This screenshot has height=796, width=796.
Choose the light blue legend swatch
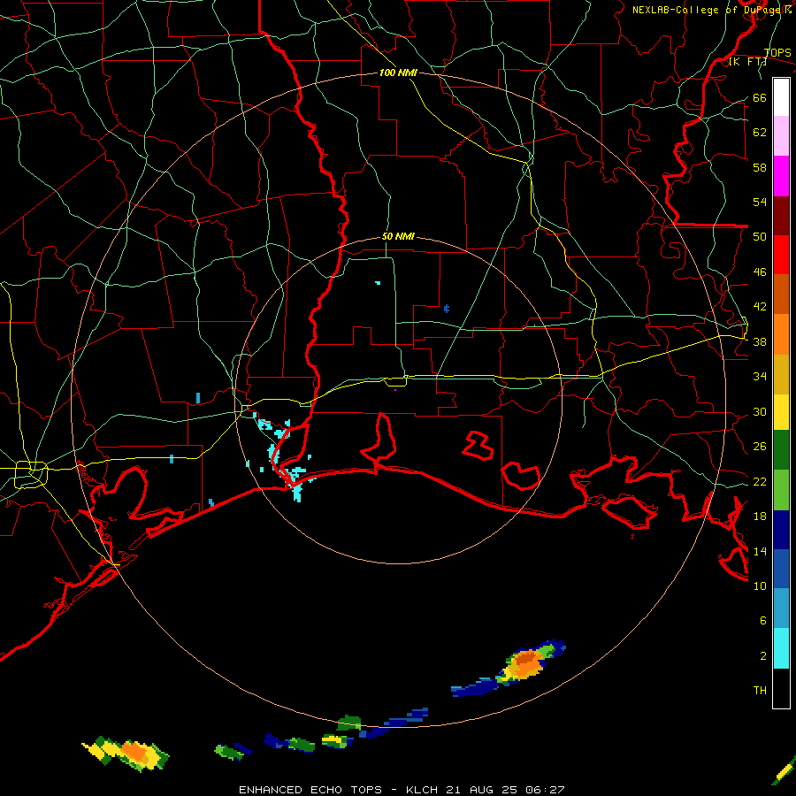click(781, 608)
